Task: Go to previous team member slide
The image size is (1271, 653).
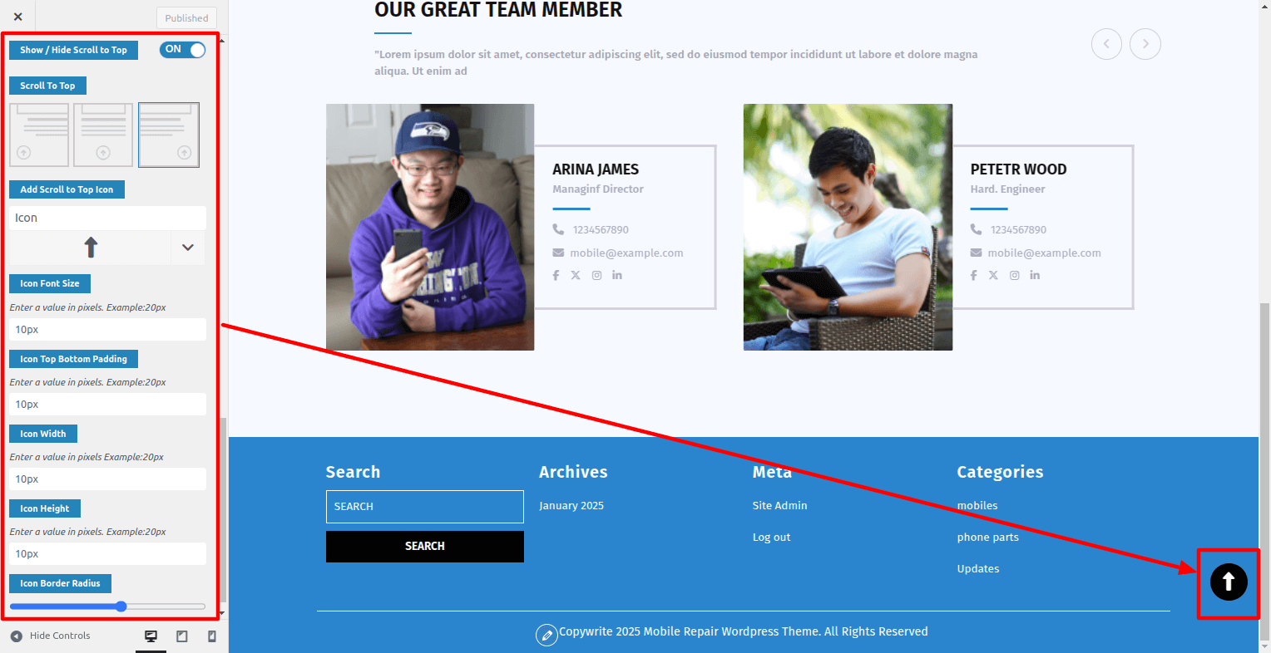Action: click(1106, 44)
